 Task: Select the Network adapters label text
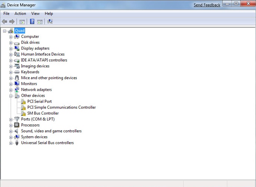click(x=36, y=90)
